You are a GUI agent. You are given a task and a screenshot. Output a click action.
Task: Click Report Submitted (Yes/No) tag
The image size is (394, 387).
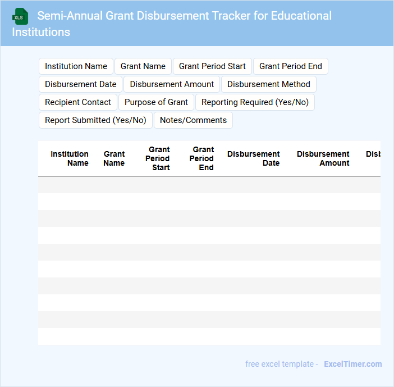(95, 120)
